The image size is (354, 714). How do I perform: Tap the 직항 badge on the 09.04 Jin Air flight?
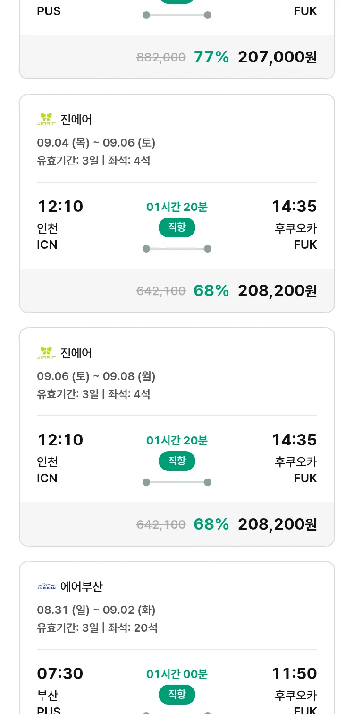click(x=177, y=227)
